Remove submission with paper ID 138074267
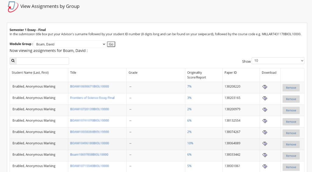This screenshot has height=172, width=312. click(291, 133)
